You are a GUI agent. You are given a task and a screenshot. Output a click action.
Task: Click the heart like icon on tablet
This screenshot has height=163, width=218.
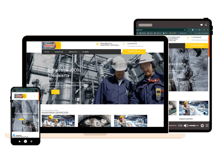click(x=201, y=25)
